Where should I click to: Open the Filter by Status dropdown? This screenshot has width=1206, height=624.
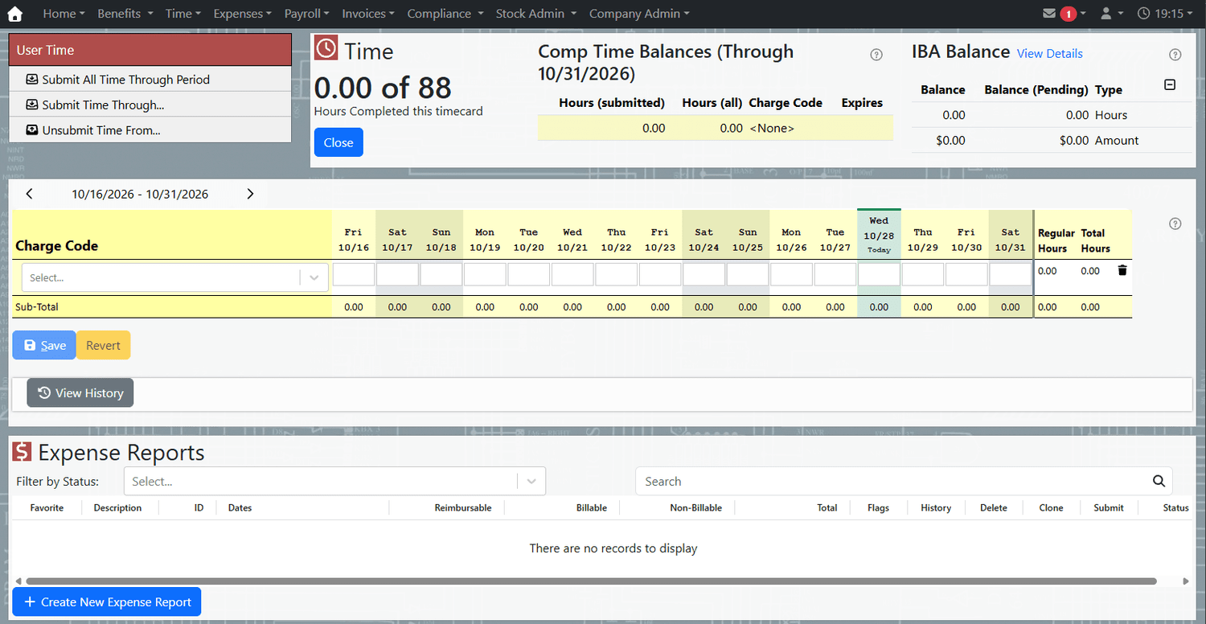point(334,481)
